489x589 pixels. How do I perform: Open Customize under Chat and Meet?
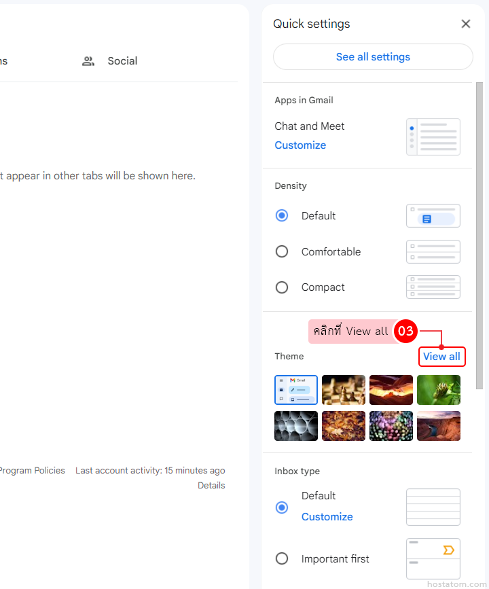tap(300, 145)
